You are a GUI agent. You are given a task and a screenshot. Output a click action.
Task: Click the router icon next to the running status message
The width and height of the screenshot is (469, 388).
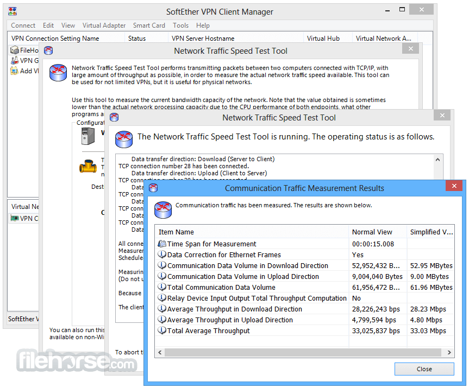pos(124,139)
